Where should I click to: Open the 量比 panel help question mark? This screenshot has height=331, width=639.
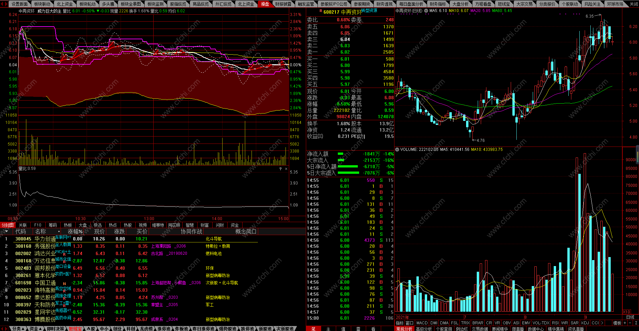pyautogui.click(x=281, y=169)
